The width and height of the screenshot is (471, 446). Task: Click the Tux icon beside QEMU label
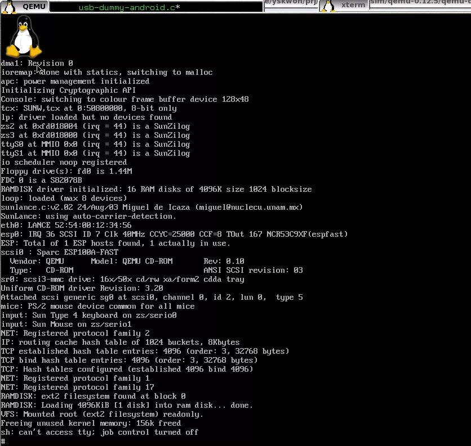click(10, 7)
